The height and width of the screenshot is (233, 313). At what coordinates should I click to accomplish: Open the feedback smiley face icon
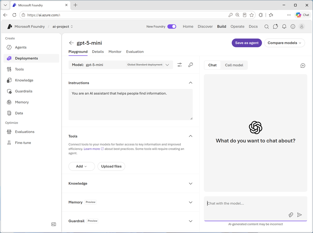293,27
